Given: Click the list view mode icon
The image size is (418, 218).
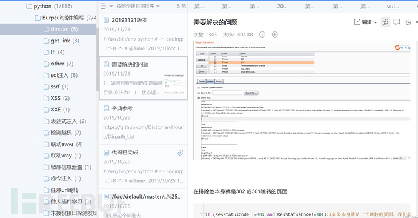Looking at the screenshot, I should click(x=104, y=6).
